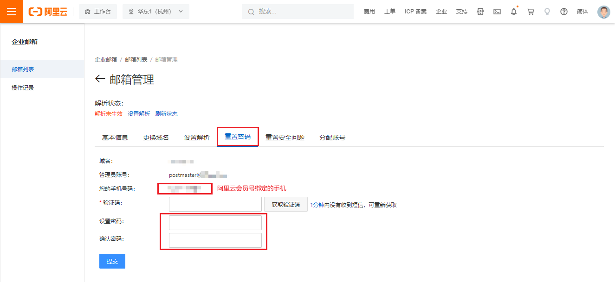
Task: Open the shopping cart
Action: tap(531, 12)
